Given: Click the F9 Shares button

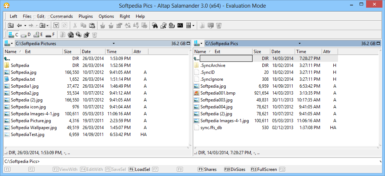Looking at the screenshot, I should pos(207,169).
